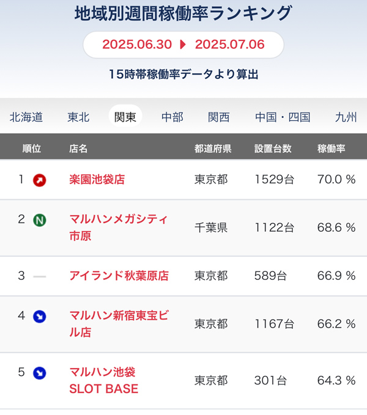Image resolution: width=367 pixels, height=415 pixels.
Task: Select the 関東 region tab
Action: click(125, 116)
